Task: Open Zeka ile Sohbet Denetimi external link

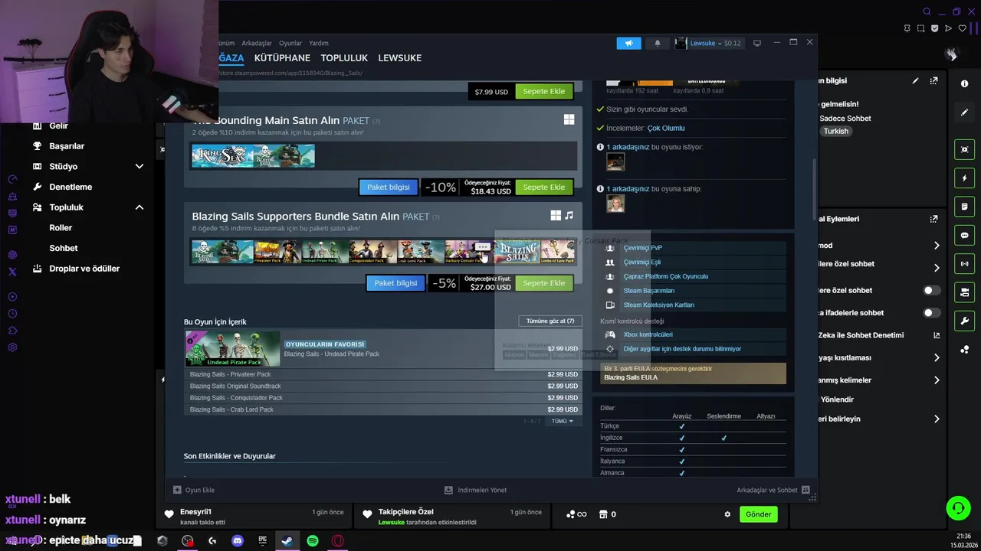Action: [x=937, y=335]
